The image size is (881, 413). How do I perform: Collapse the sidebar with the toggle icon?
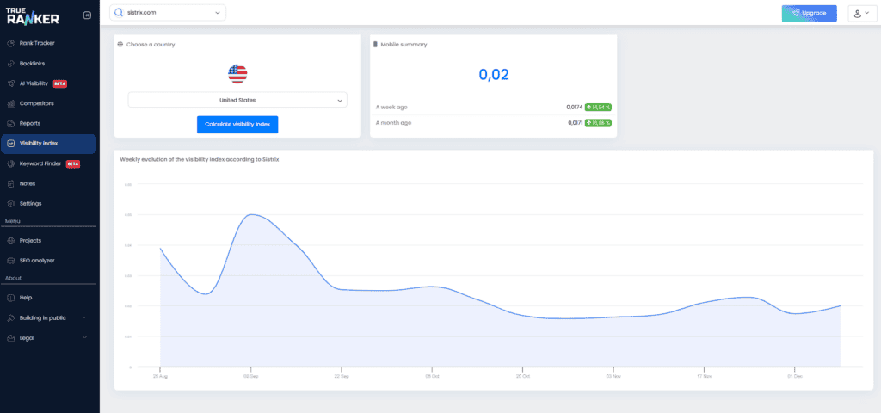(x=86, y=15)
